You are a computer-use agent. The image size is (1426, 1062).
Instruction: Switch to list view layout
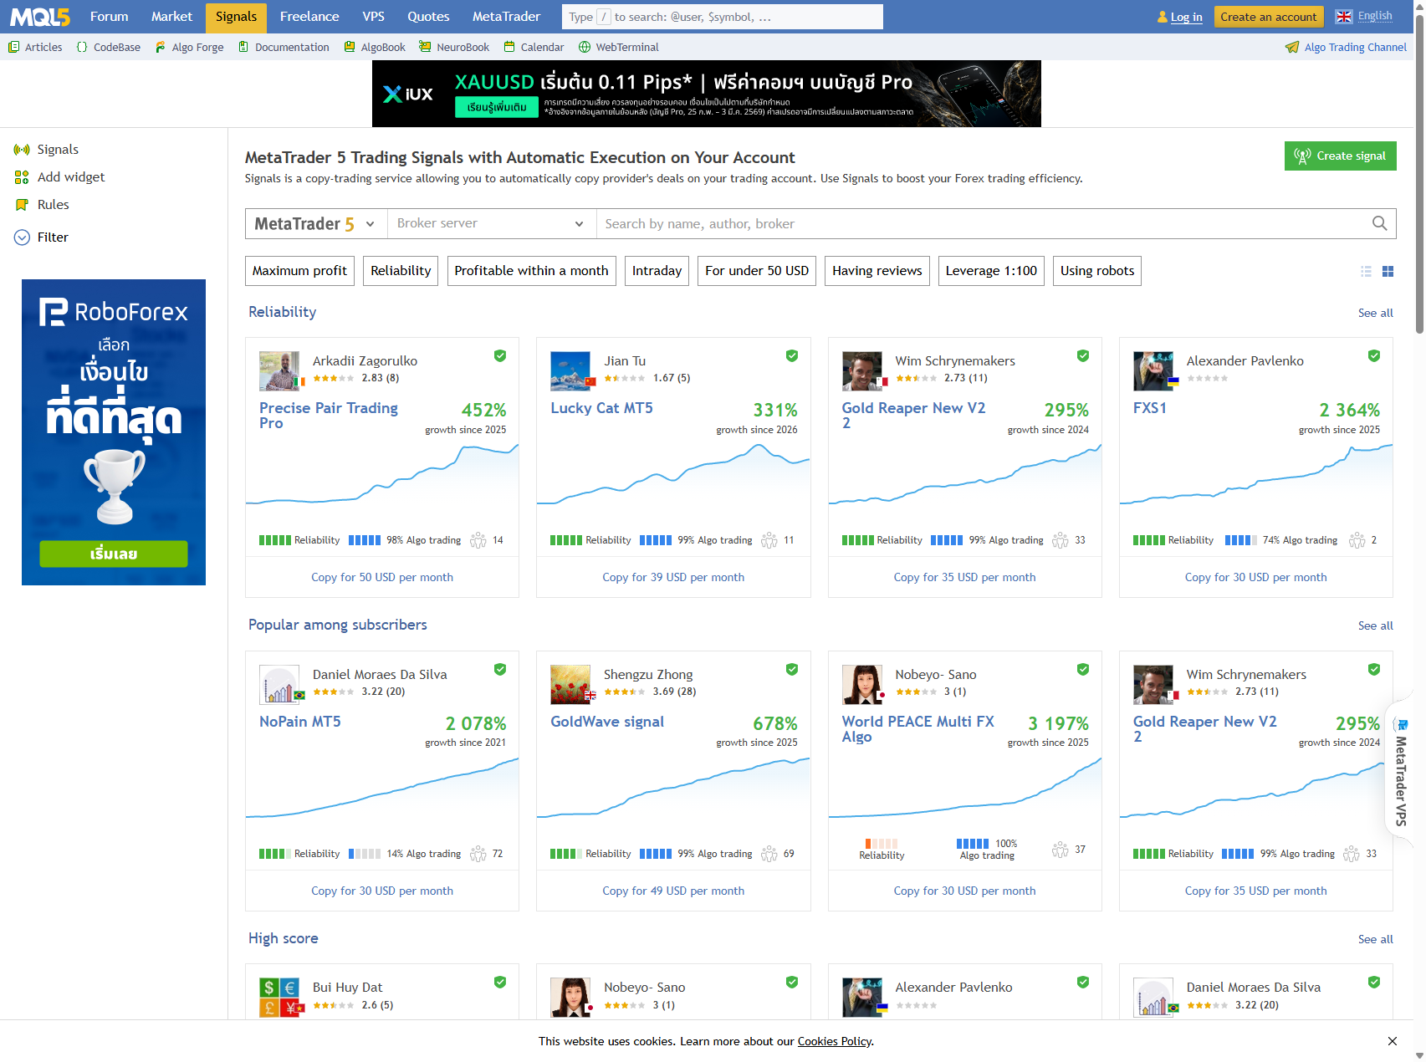pyautogui.click(x=1366, y=271)
